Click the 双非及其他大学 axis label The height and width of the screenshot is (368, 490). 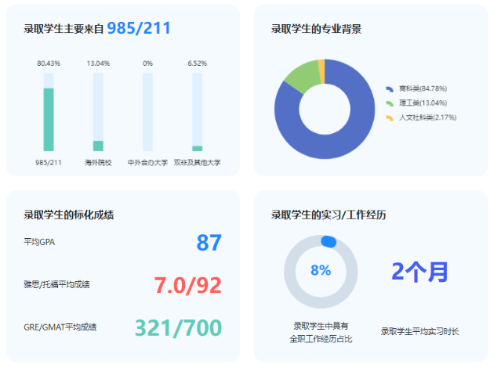198,163
